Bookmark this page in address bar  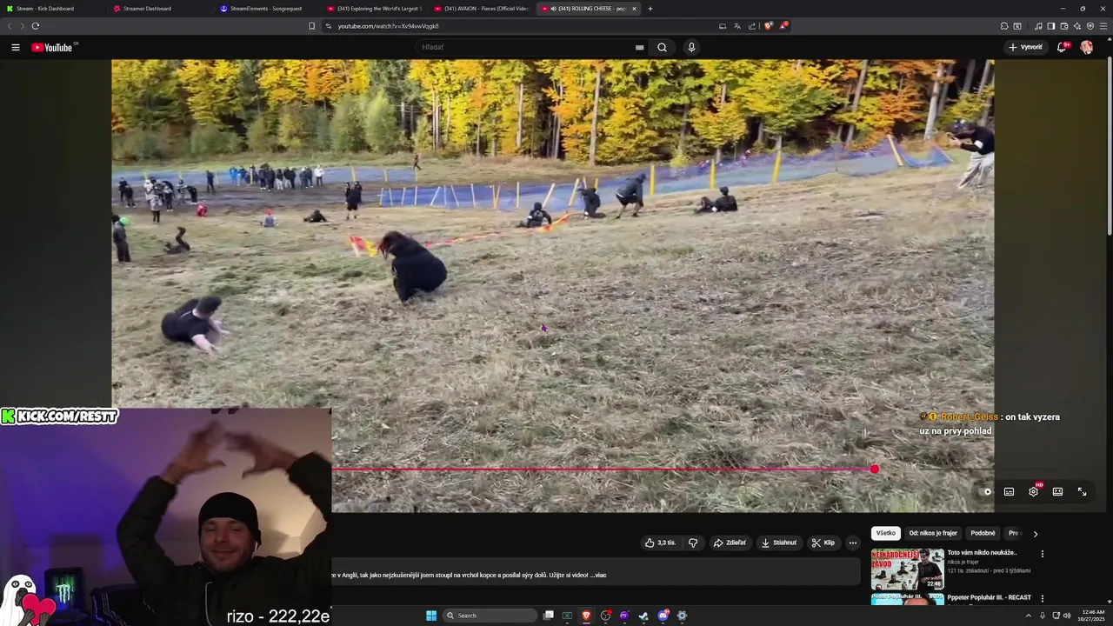pos(311,26)
